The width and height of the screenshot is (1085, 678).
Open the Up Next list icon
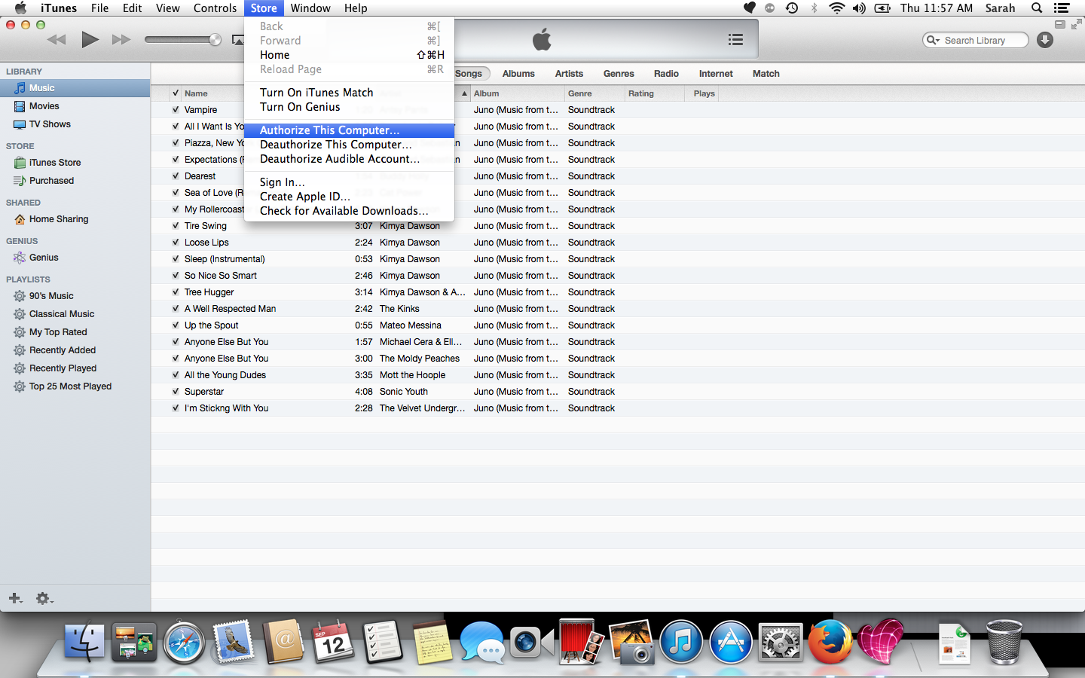click(735, 39)
